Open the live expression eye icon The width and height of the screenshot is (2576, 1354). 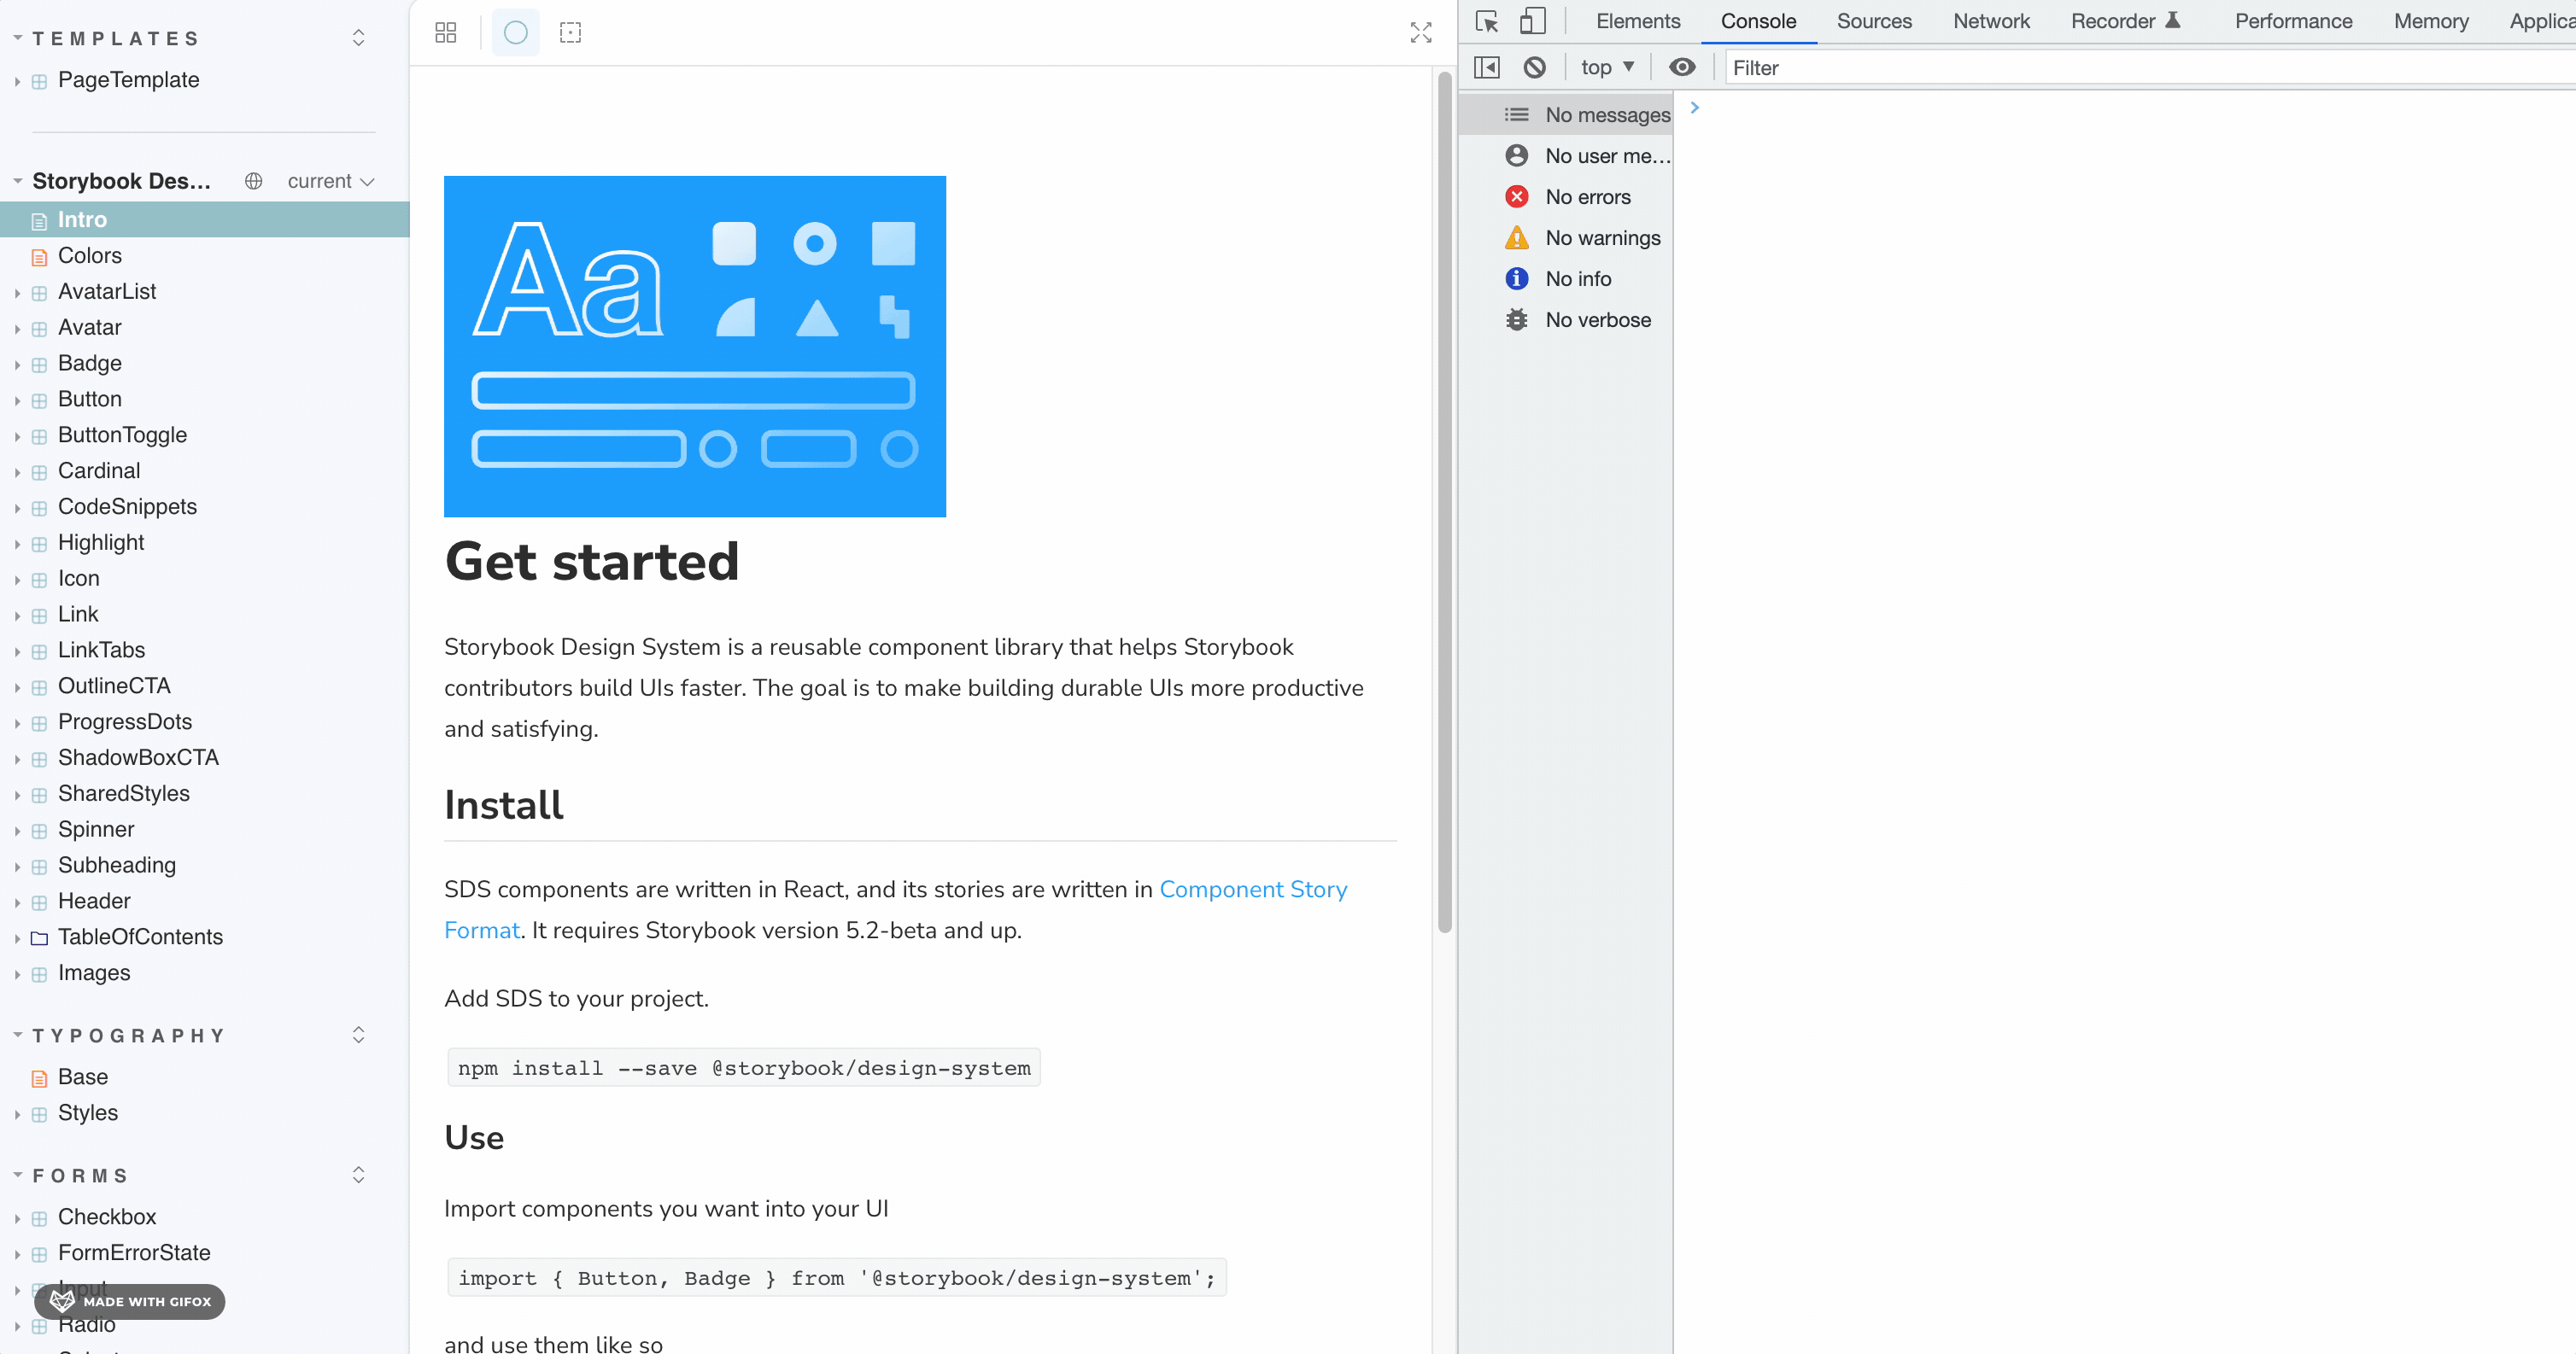click(x=1683, y=67)
